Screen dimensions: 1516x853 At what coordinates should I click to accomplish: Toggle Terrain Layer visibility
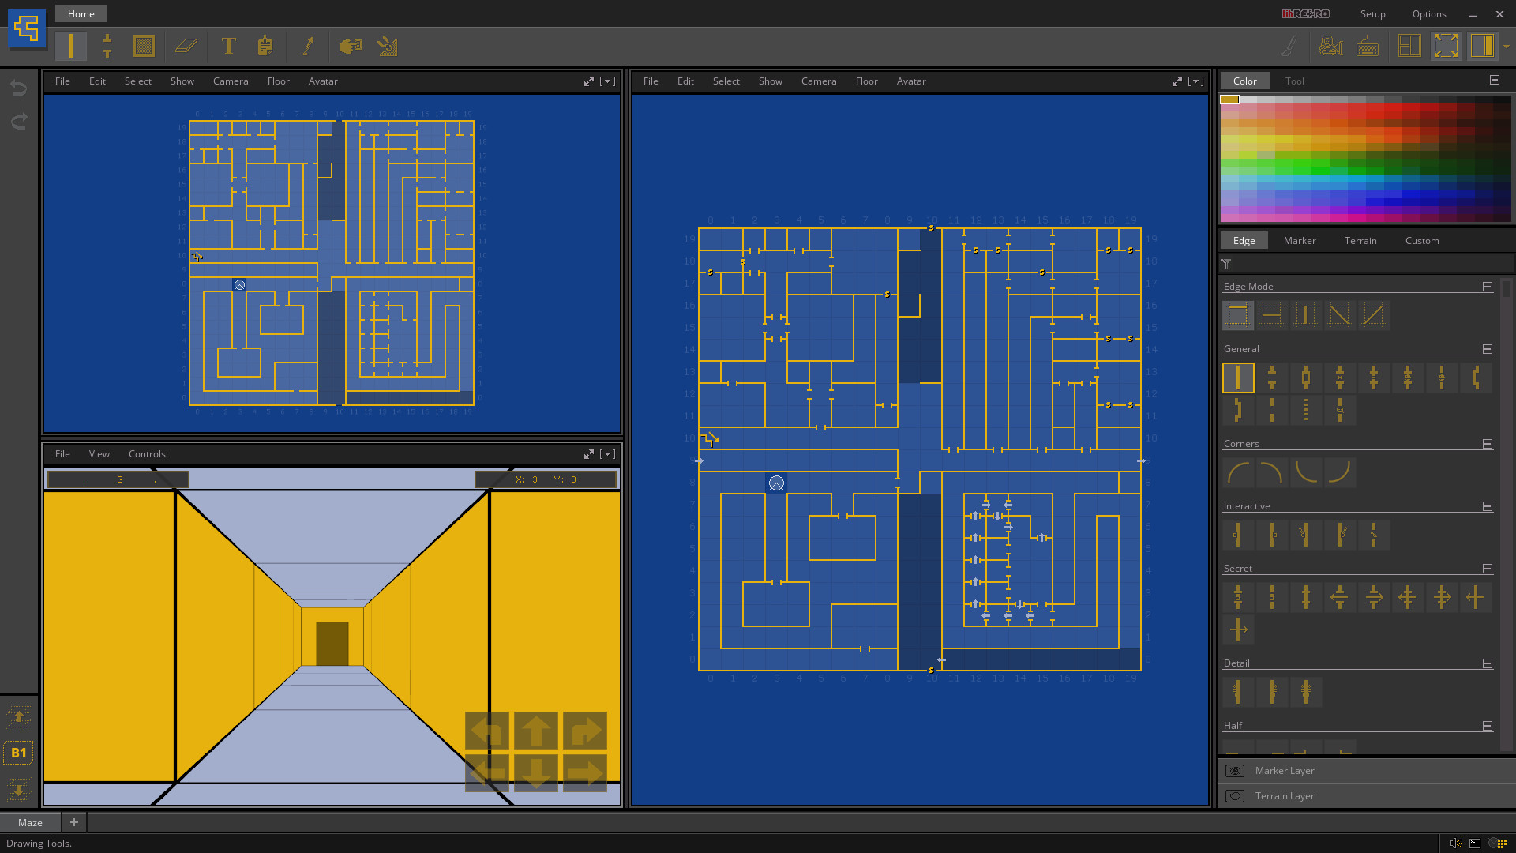point(1235,795)
